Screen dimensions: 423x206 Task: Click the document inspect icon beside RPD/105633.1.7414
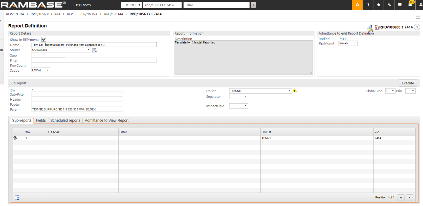[370, 28]
